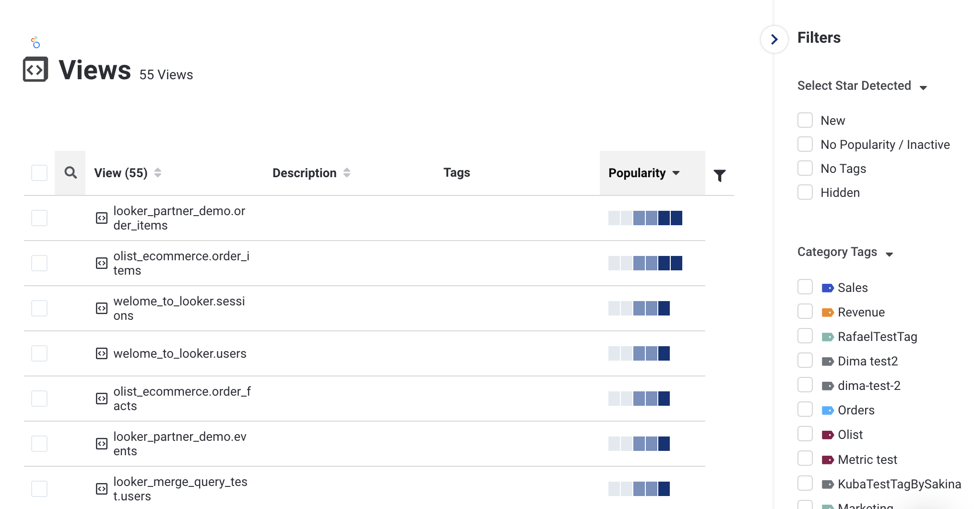Open the olist_ecommerce.order_items view
This screenshot has width=974, height=509.
tap(181, 263)
